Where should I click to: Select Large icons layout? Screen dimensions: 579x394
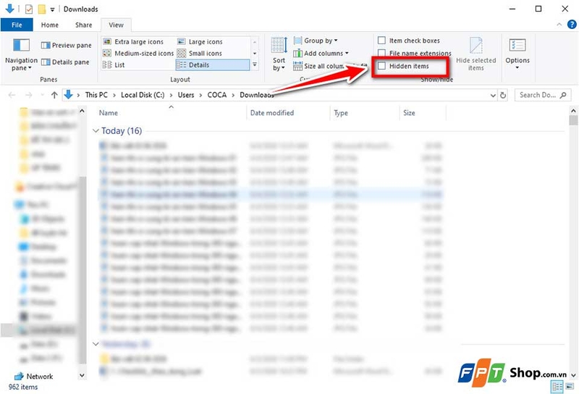(200, 42)
